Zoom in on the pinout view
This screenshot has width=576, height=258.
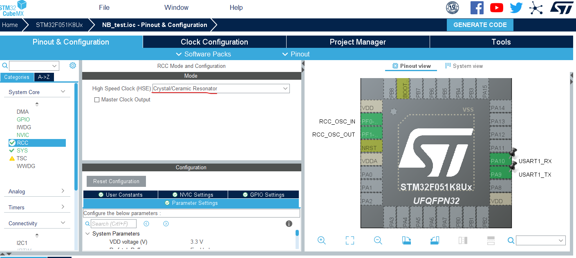[x=322, y=240]
